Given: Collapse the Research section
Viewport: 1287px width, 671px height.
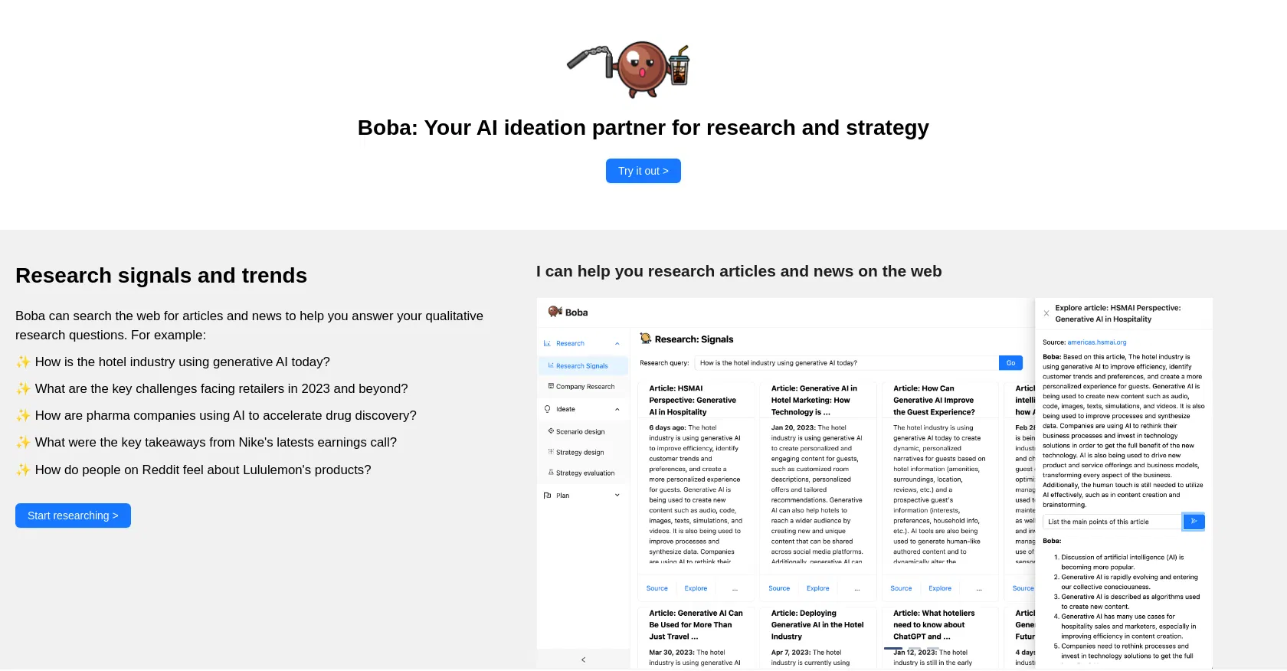Looking at the screenshot, I should (x=617, y=343).
